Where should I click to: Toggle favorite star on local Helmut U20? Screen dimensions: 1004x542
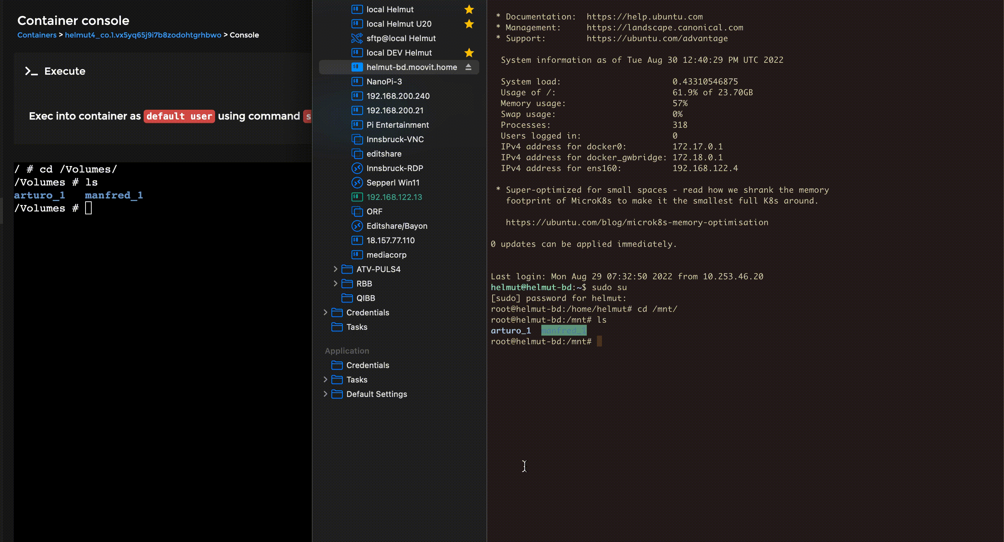[x=469, y=24]
